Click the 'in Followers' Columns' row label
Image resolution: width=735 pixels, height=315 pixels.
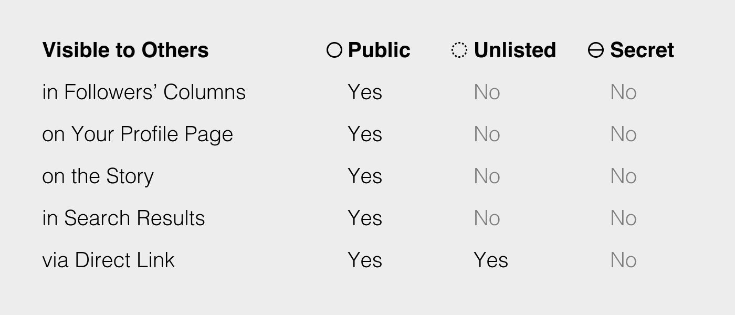tap(144, 92)
